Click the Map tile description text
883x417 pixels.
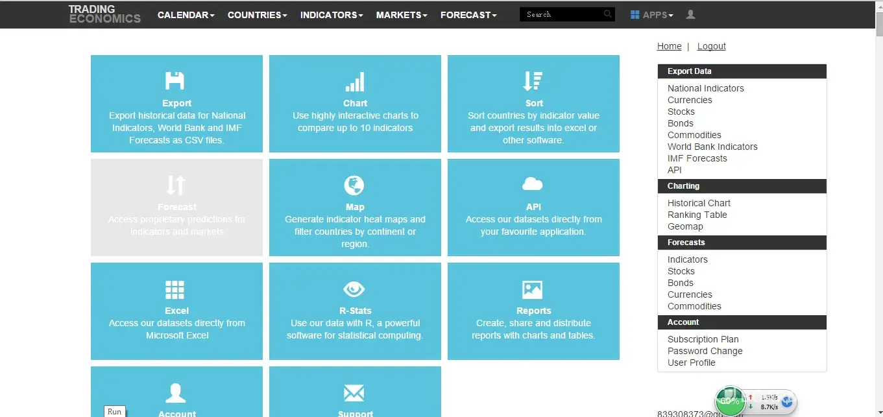coord(355,232)
